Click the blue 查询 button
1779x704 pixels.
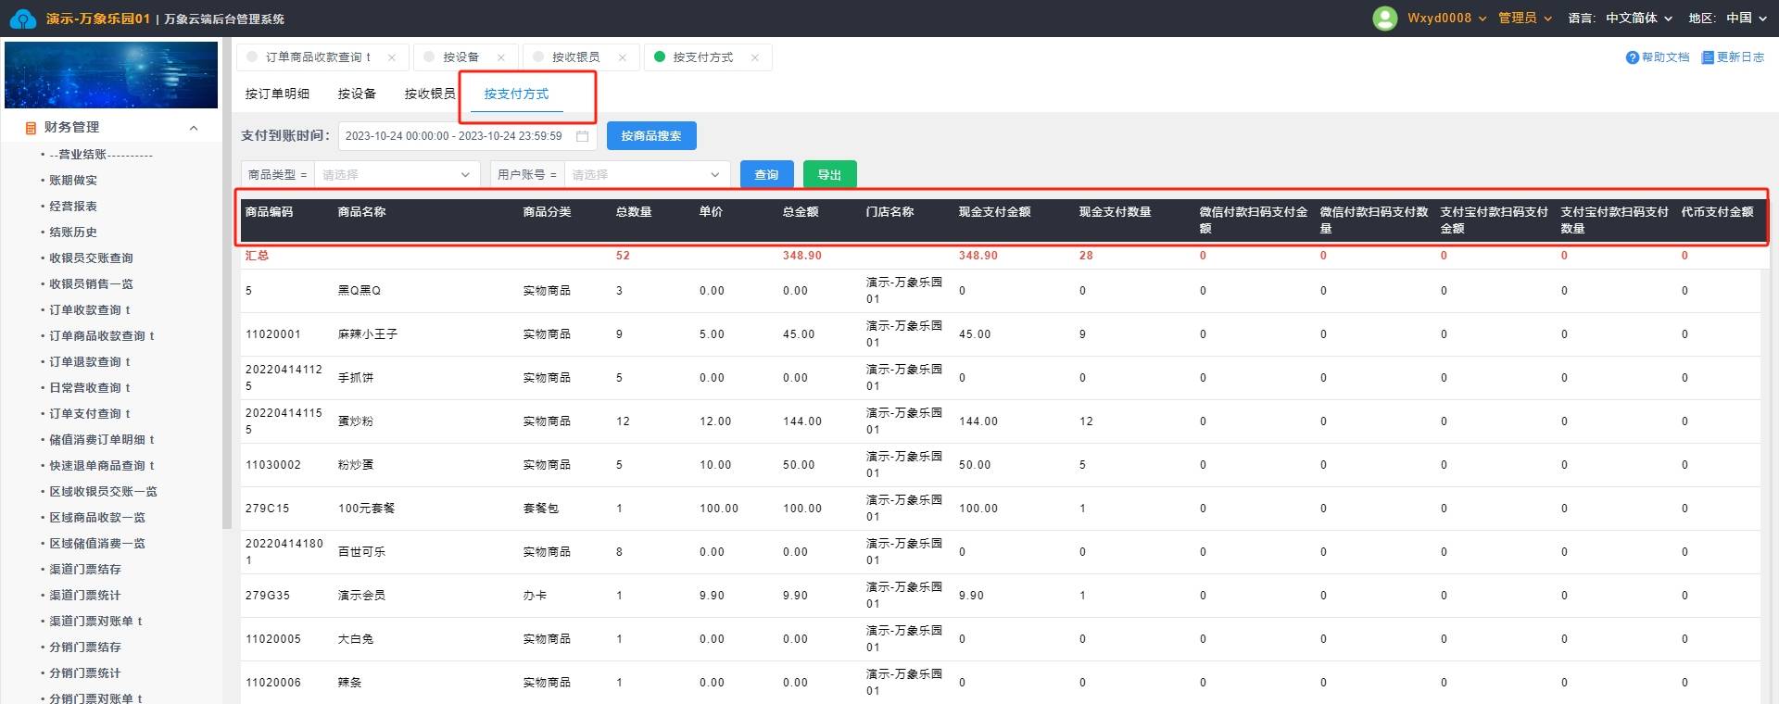766,175
